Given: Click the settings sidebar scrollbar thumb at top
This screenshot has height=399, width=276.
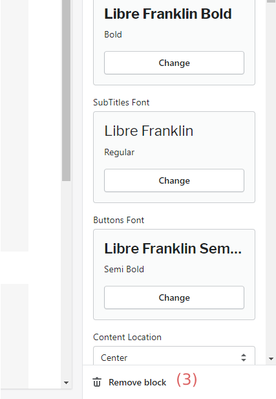Looking at the screenshot, I should point(271,1).
